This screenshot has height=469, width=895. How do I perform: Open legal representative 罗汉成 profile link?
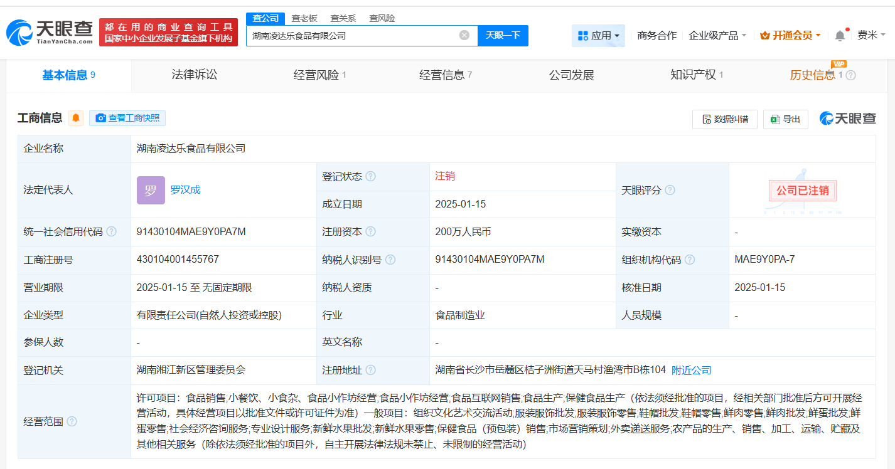click(186, 190)
